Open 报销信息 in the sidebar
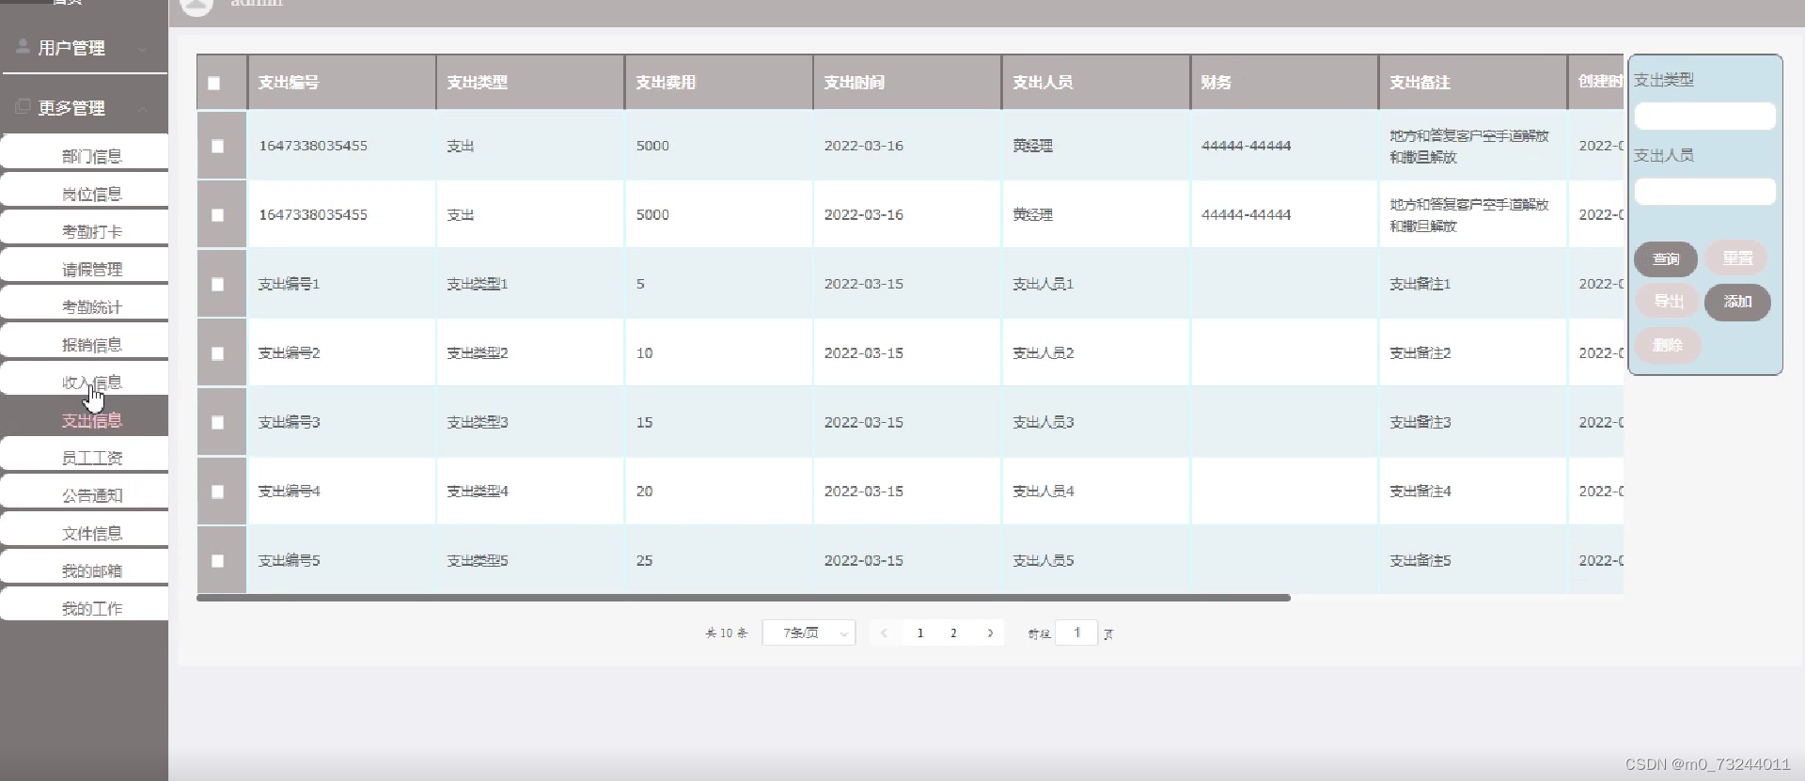This screenshot has width=1805, height=781. [85, 341]
